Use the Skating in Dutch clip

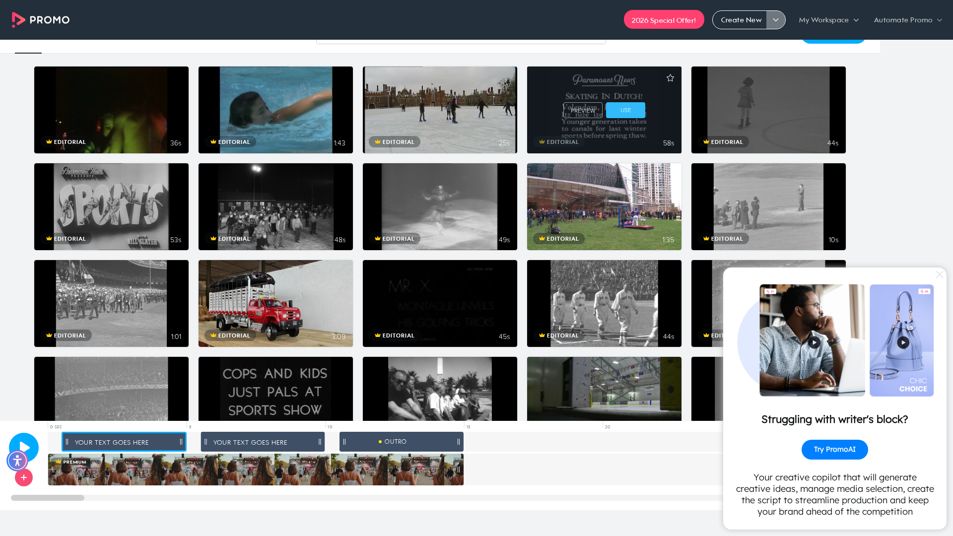point(625,110)
